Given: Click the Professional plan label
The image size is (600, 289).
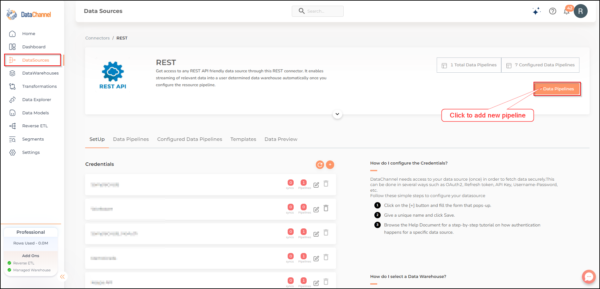Looking at the screenshot, I should point(31,232).
